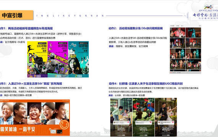Select the orange 中宣引爆 title banner
The width and height of the screenshot is (218, 137).
coord(16,15)
